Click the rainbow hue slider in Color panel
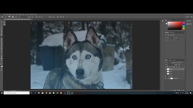 click(184, 26)
